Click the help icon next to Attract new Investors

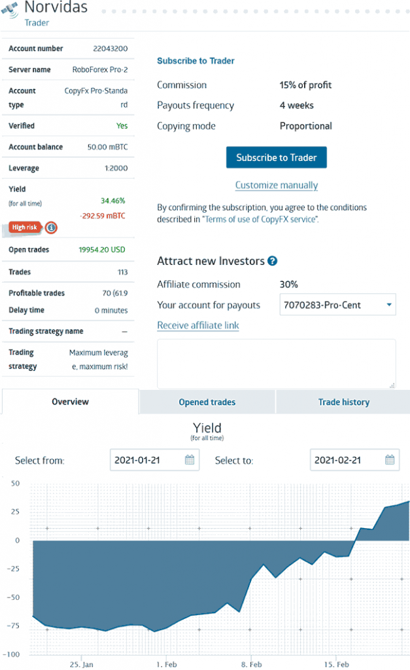pyautogui.click(x=273, y=261)
